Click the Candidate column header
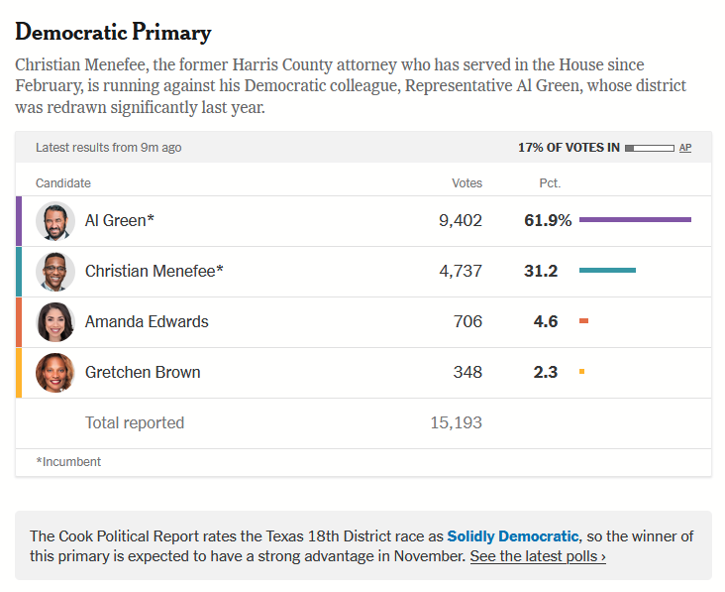This screenshot has width=725, height=592. click(63, 183)
